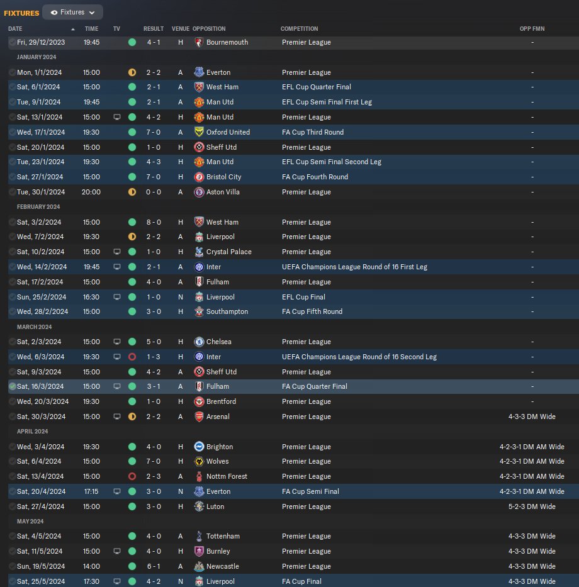Screen dimensions: 579x587
Task: Click the Bristol City club badge
Action: click(x=199, y=177)
